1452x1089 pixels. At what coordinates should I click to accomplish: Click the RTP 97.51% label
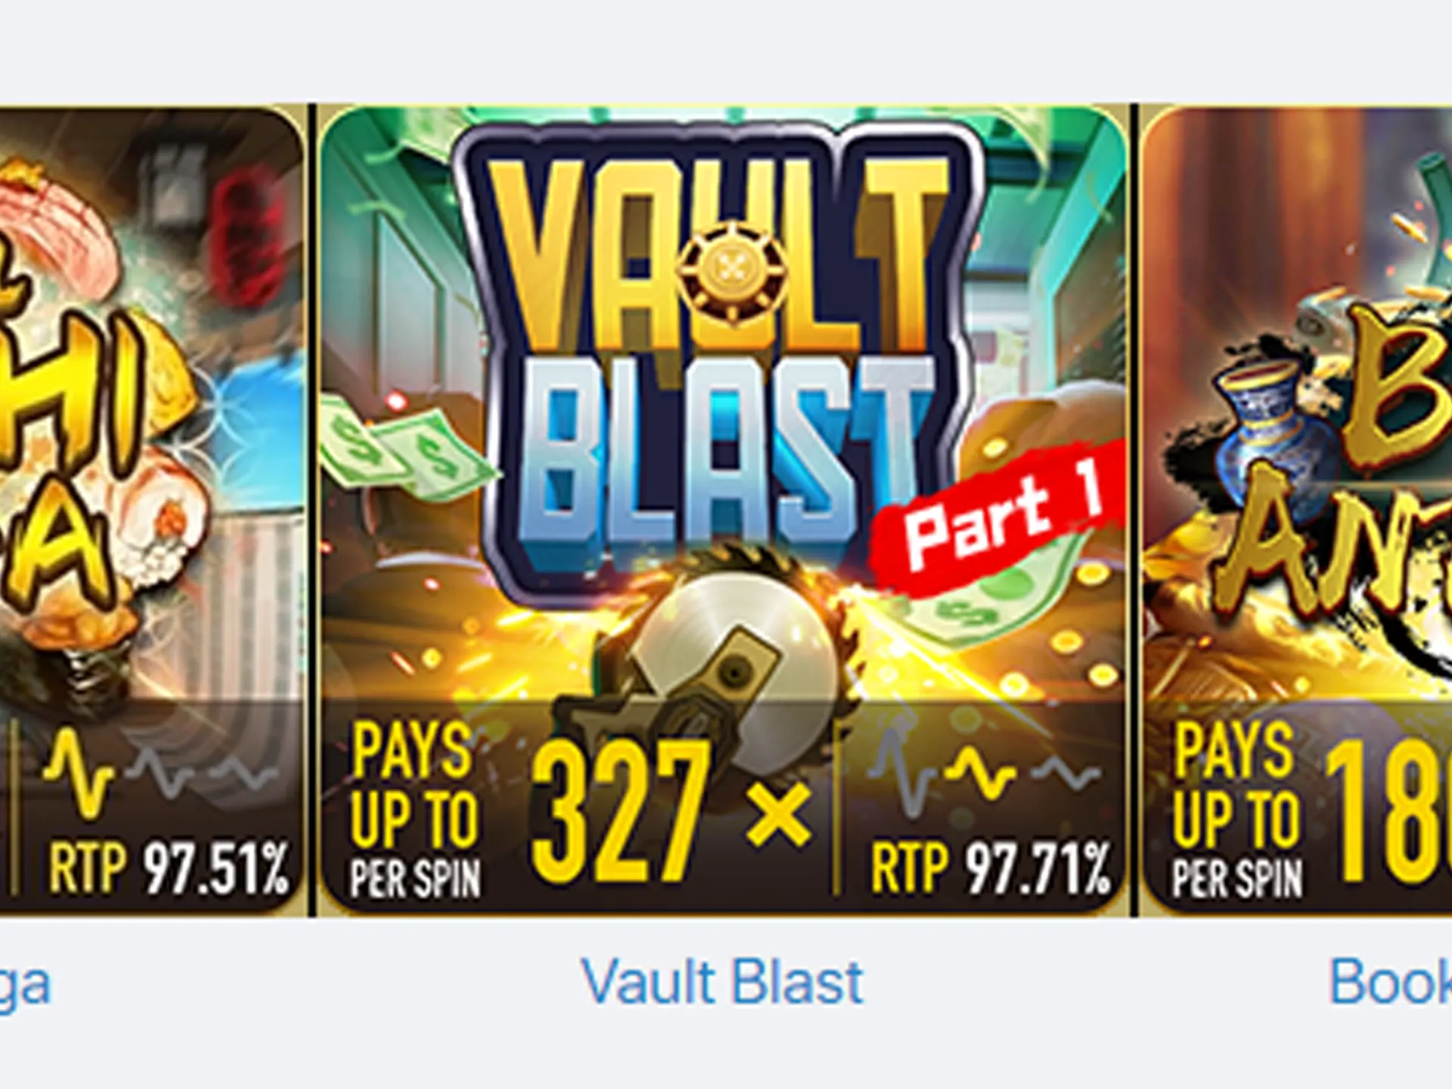point(169,867)
